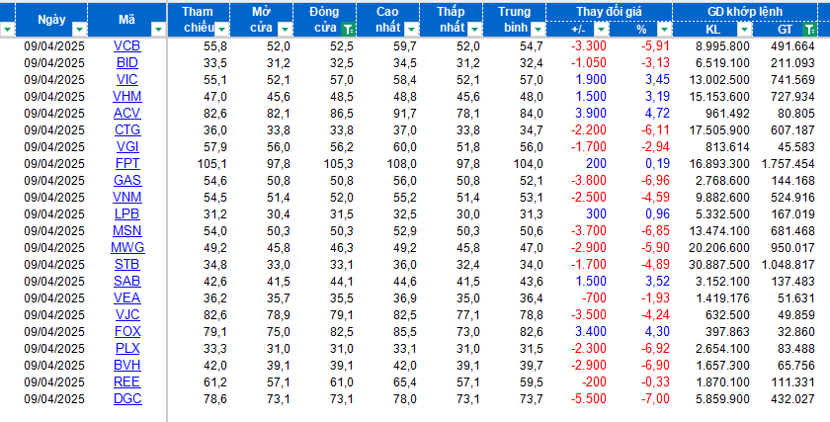
Task: Open the active GT column filter button
Action: [x=810, y=29]
